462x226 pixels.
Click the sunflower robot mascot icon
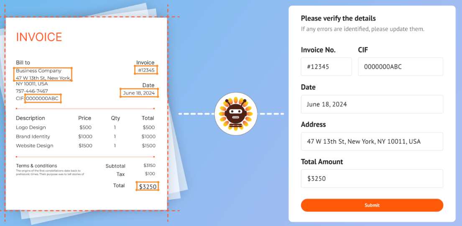click(x=236, y=113)
